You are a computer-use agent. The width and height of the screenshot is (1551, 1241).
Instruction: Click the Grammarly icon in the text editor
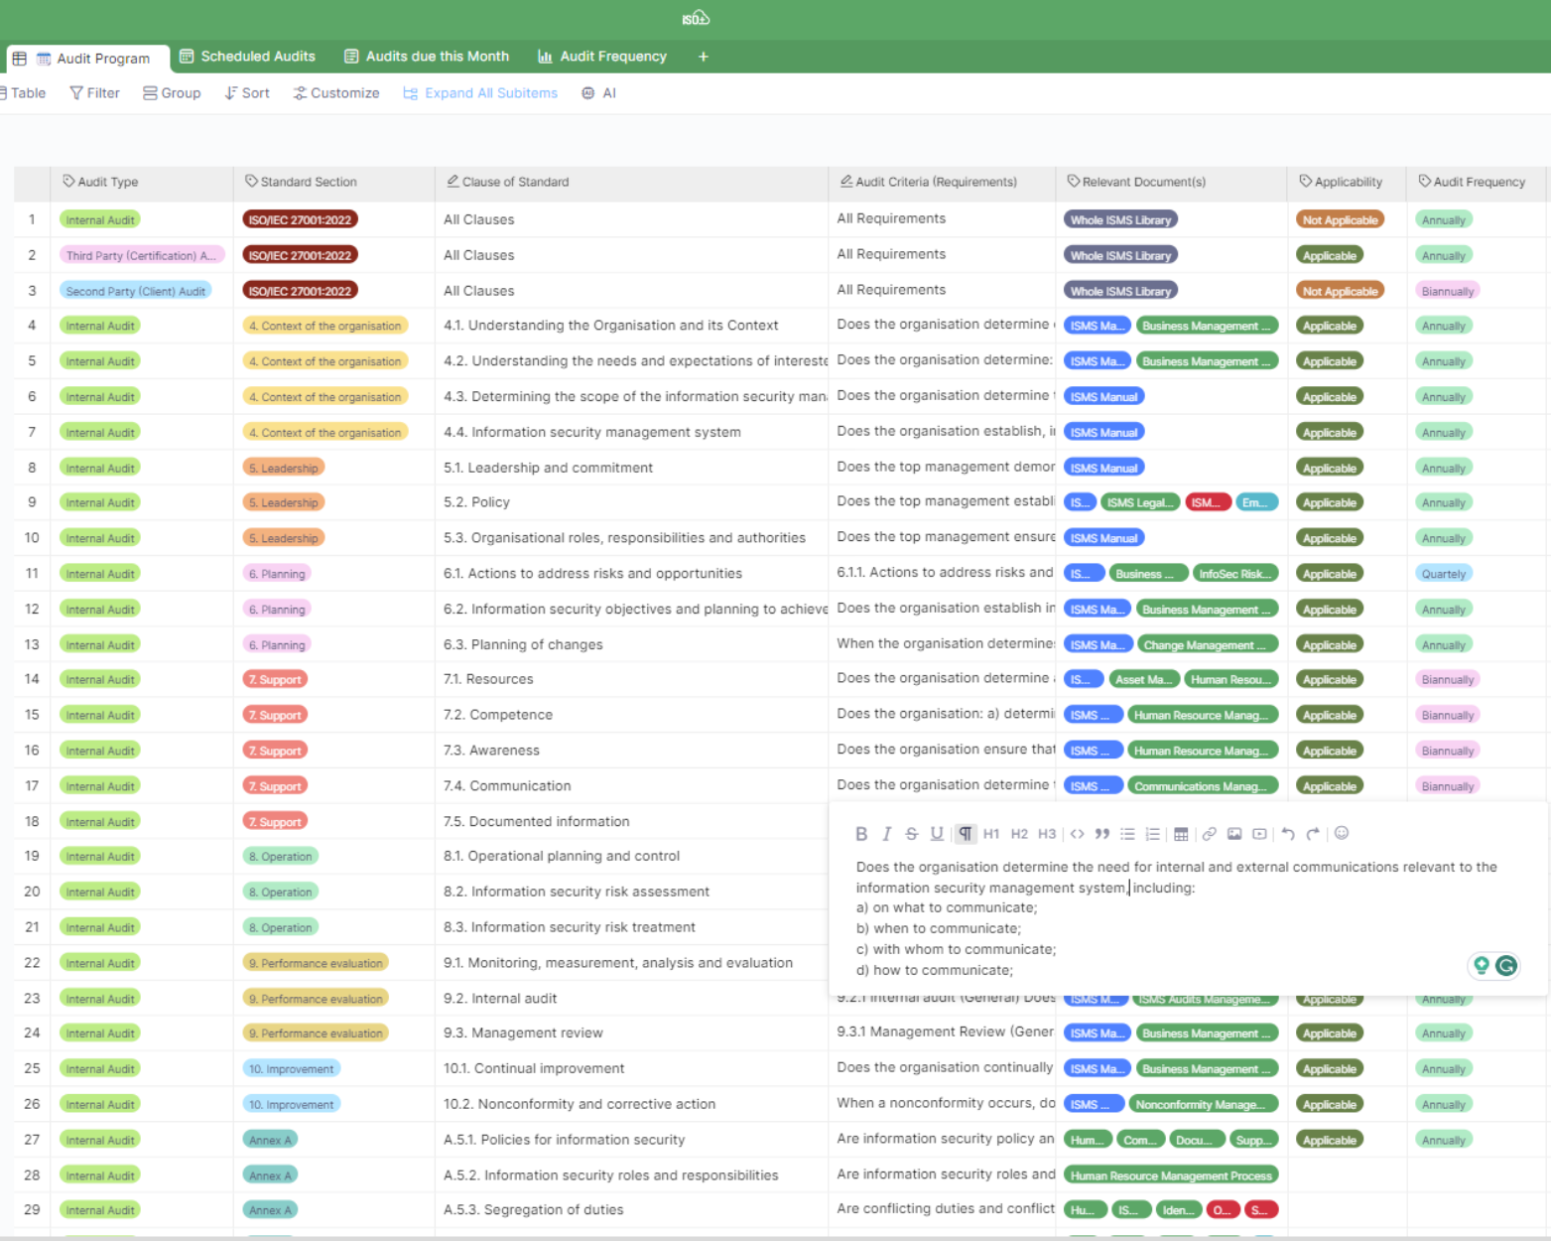(x=1506, y=966)
